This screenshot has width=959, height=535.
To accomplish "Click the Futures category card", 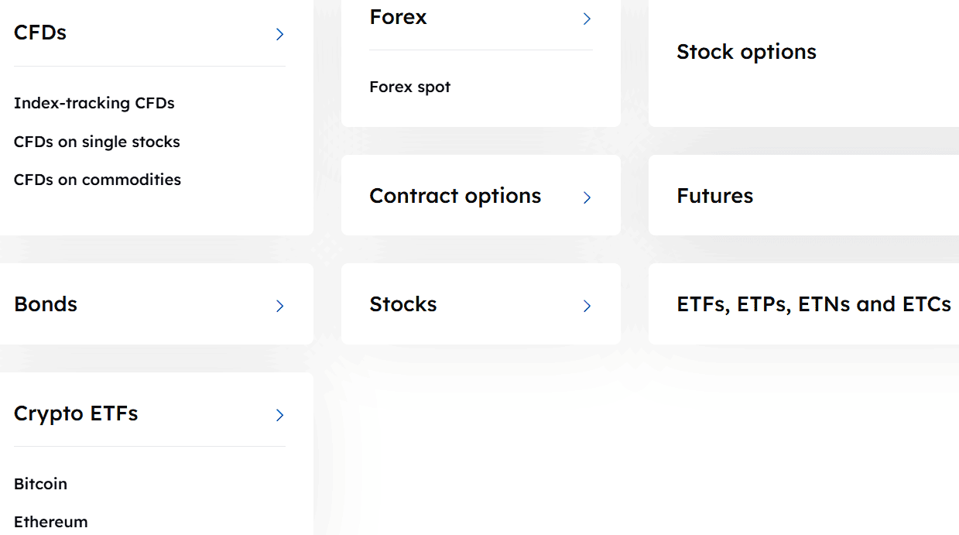I will tap(714, 196).
